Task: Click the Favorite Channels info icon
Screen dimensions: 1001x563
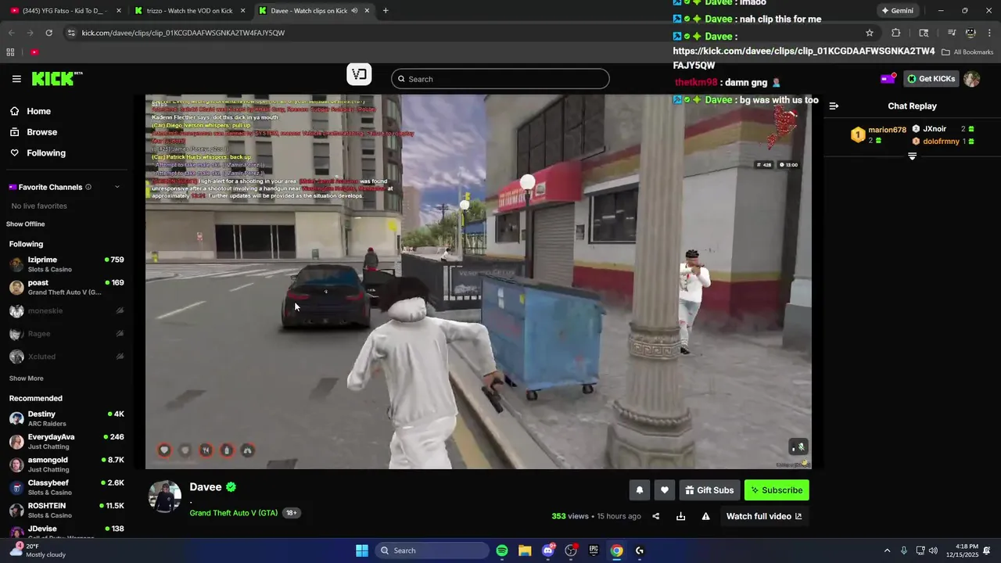Action: [x=88, y=187]
